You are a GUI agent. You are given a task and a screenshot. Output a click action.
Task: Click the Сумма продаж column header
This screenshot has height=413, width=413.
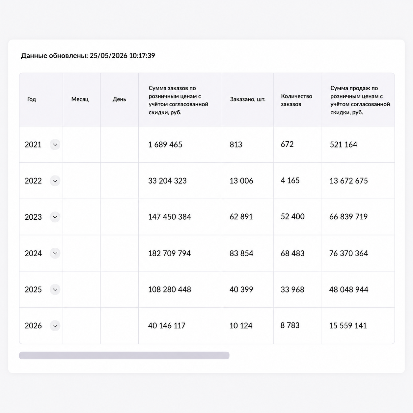360,100
